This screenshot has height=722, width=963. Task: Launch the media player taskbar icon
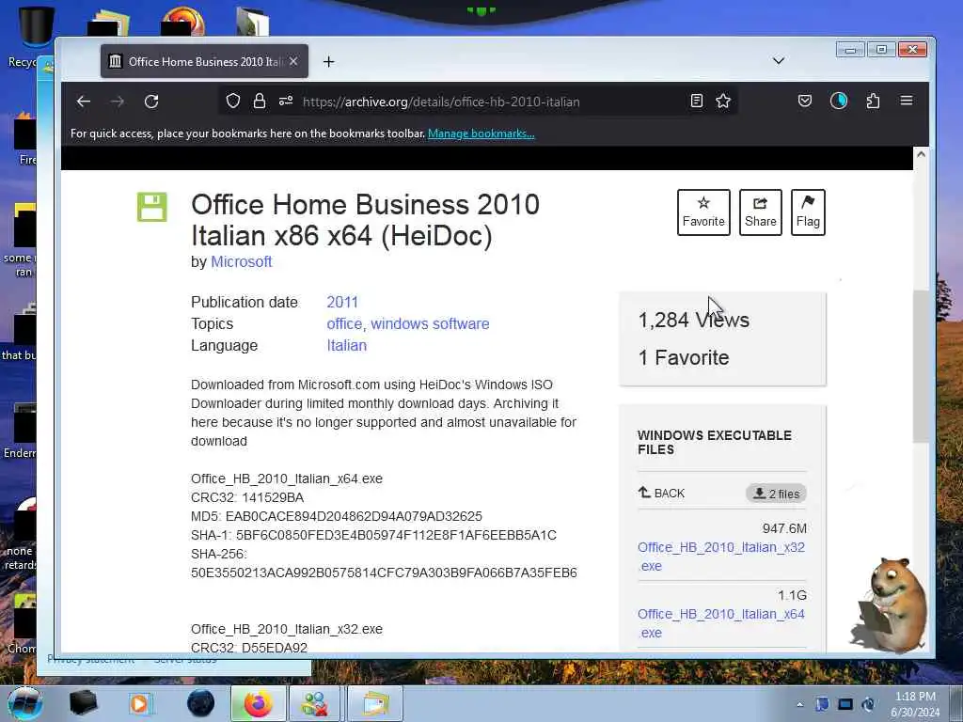139,703
